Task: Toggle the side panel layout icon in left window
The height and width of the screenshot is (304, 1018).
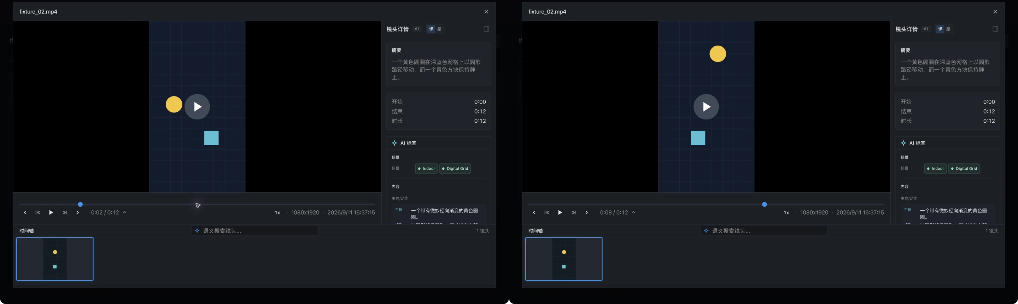Action: pos(486,29)
